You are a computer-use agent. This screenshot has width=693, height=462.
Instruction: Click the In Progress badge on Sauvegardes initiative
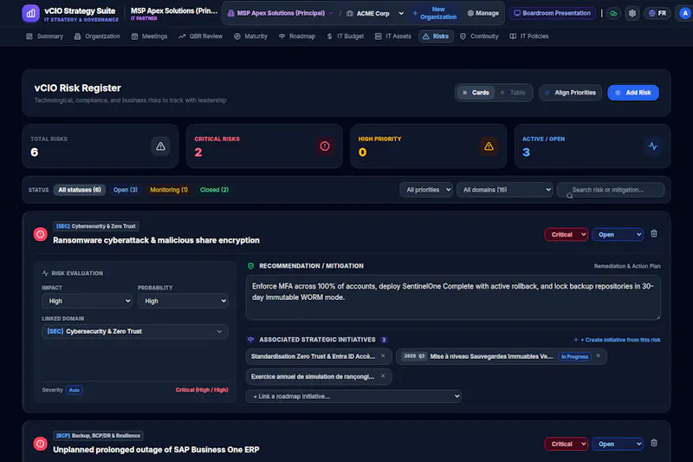click(x=574, y=356)
